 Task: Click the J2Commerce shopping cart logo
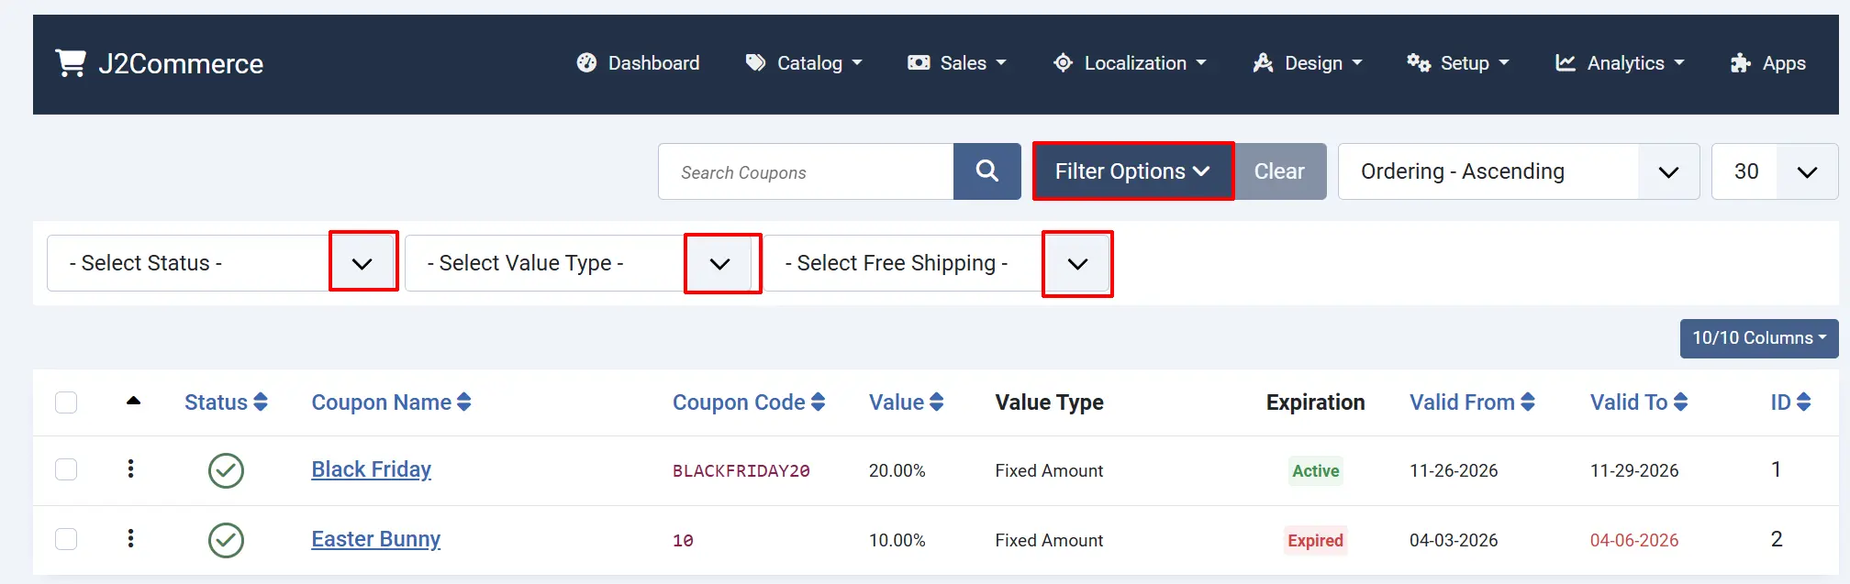click(x=70, y=63)
